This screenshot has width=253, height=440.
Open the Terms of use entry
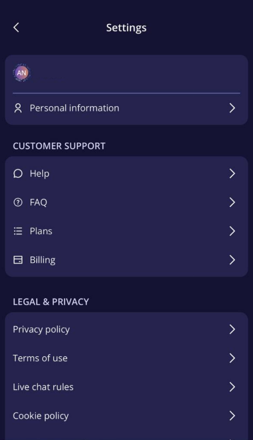[x=126, y=358]
